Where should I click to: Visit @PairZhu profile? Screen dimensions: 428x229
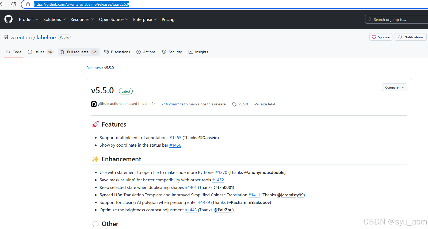223,210
